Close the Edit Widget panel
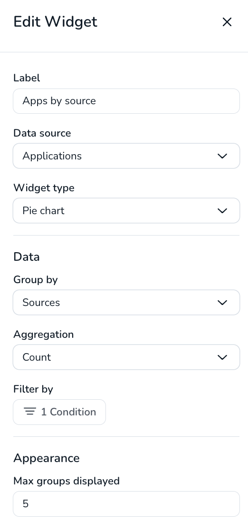Viewport: 248px width, 532px height. (x=227, y=22)
